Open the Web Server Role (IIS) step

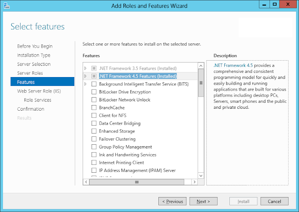pyautogui.click(x=39, y=91)
